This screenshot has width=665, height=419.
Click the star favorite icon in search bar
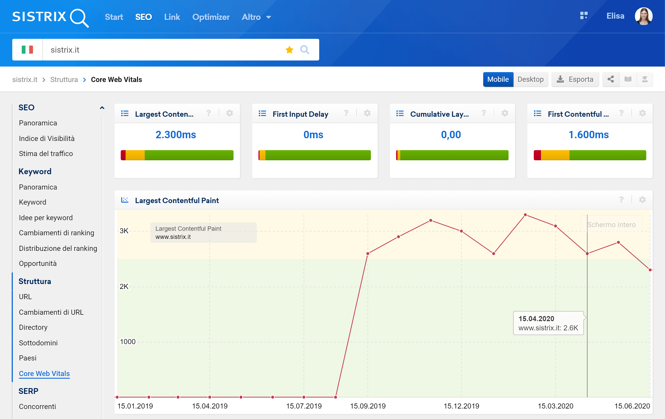click(289, 50)
